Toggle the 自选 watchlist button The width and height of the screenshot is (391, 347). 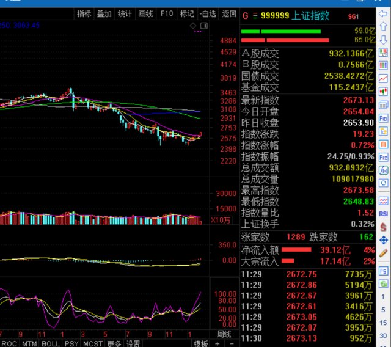click(208, 13)
